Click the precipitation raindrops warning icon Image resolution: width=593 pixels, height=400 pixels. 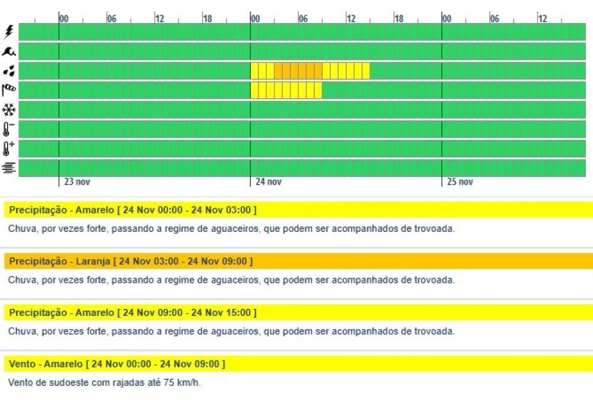(x=9, y=70)
